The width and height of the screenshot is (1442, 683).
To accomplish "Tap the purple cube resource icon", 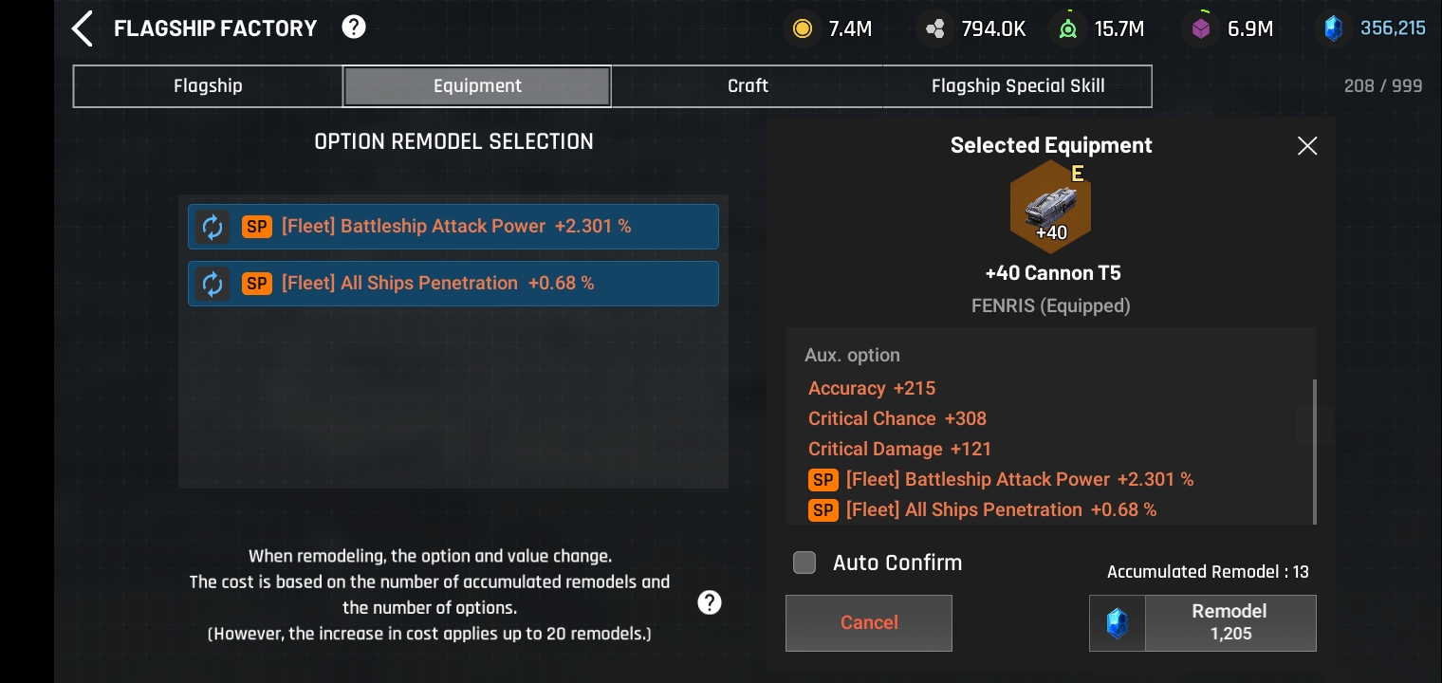I will click(x=1201, y=28).
